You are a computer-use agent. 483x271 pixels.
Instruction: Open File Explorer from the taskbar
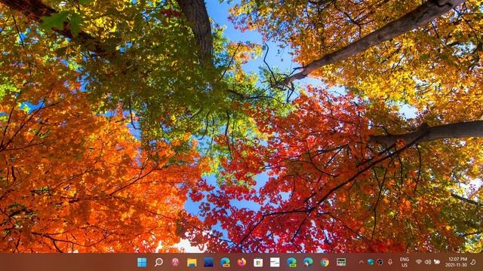[x=192, y=262]
